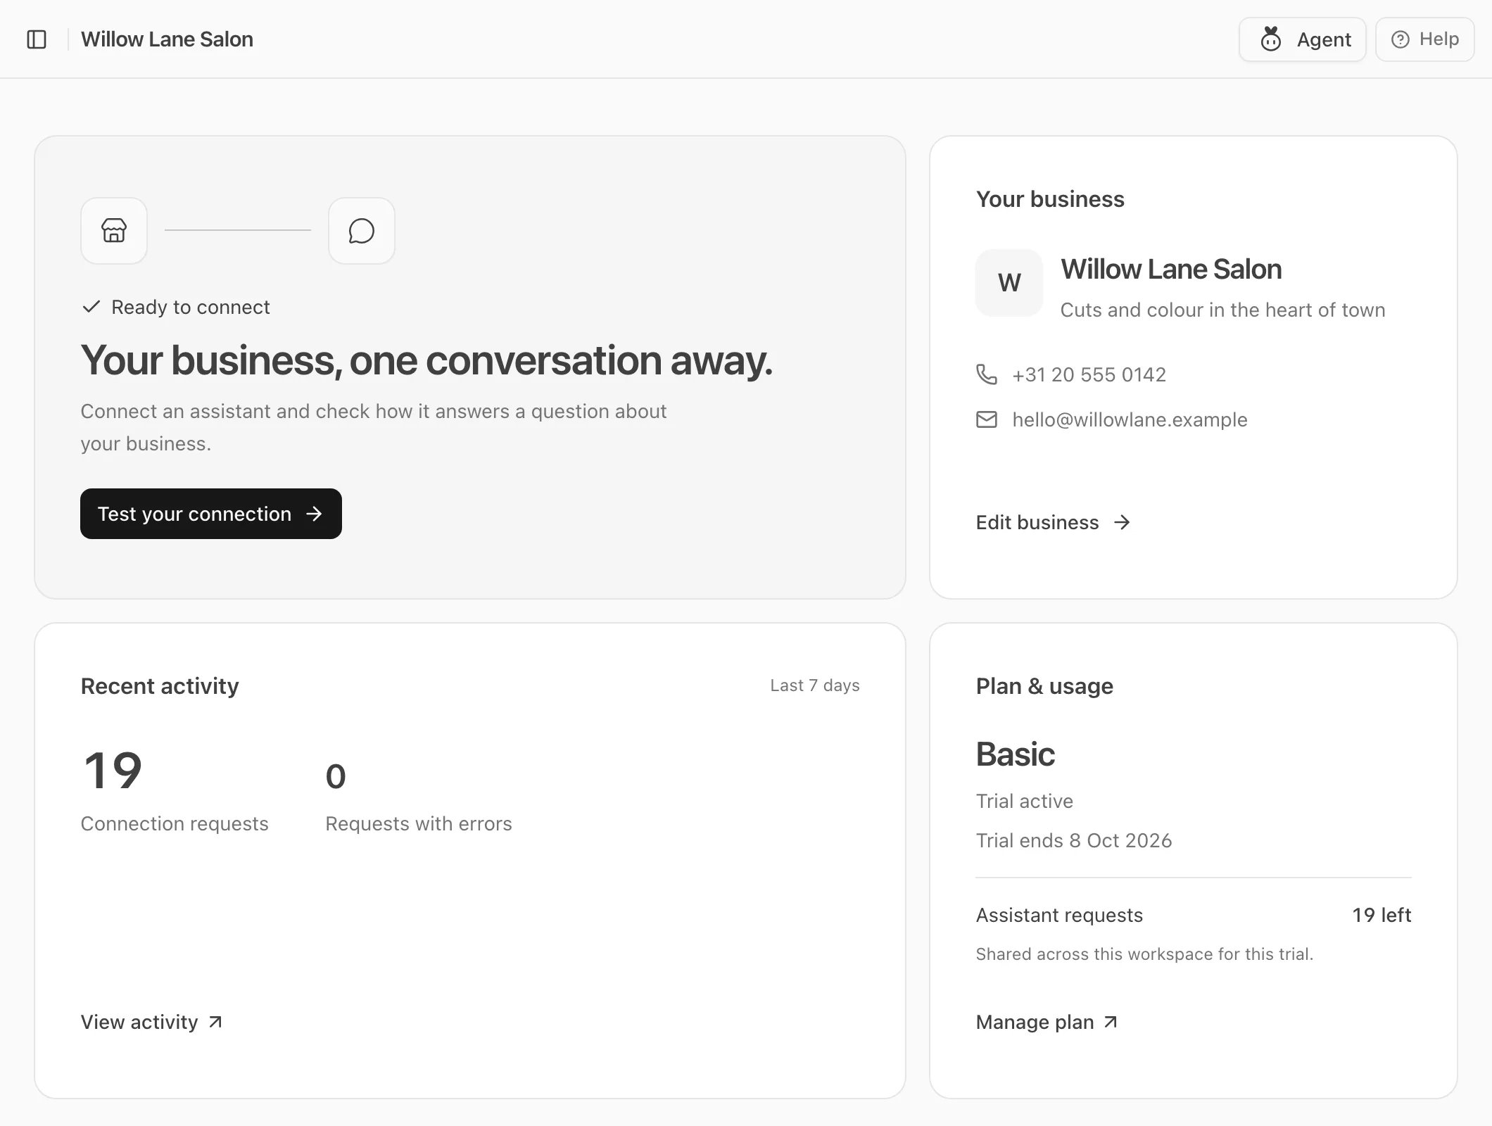Click the Willow Lane Salon header title

coord(167,39)
